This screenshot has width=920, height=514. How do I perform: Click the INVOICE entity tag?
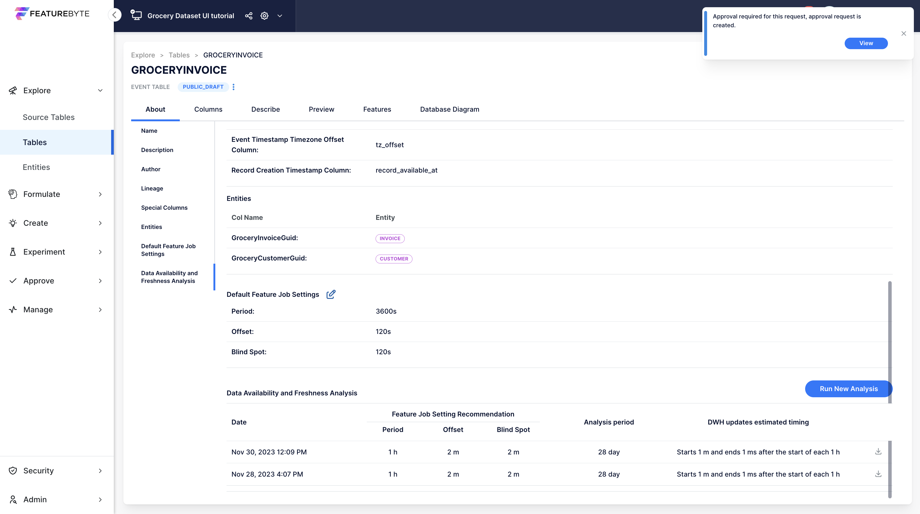coord(390,239)
